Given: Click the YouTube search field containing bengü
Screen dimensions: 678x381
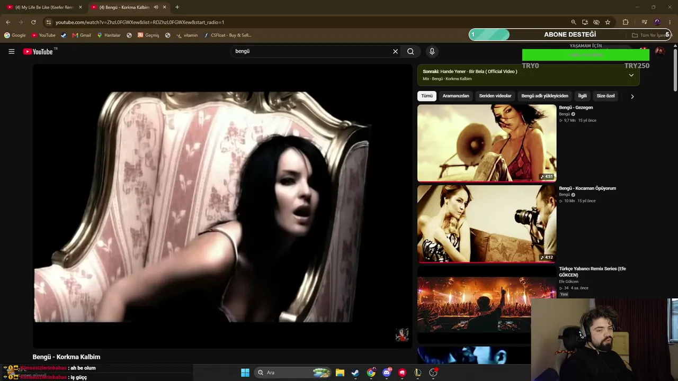Looking at the screenshot, I should (x=311, y=51).
